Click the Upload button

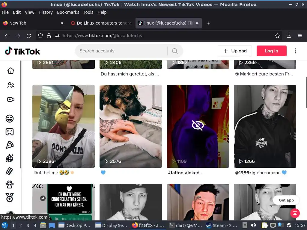pos(235,51)
